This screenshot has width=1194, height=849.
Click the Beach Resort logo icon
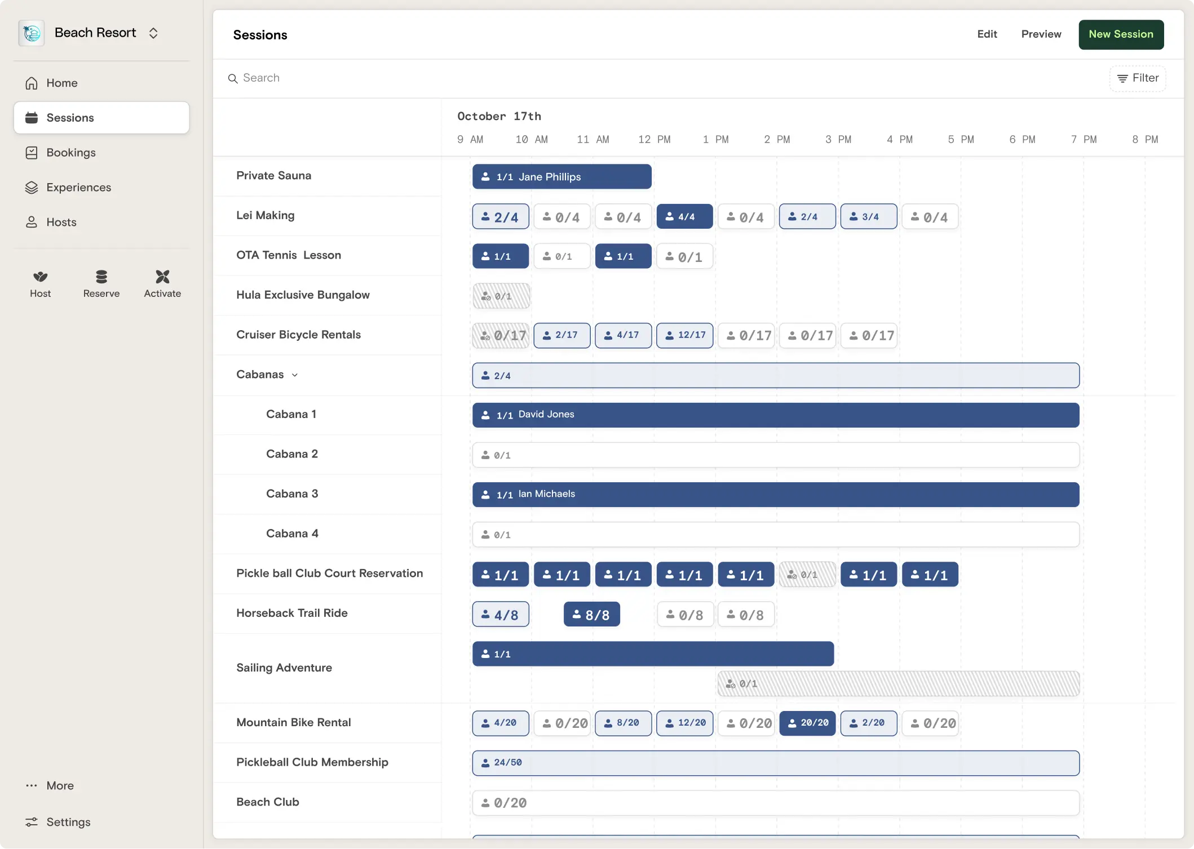(32, 33)
